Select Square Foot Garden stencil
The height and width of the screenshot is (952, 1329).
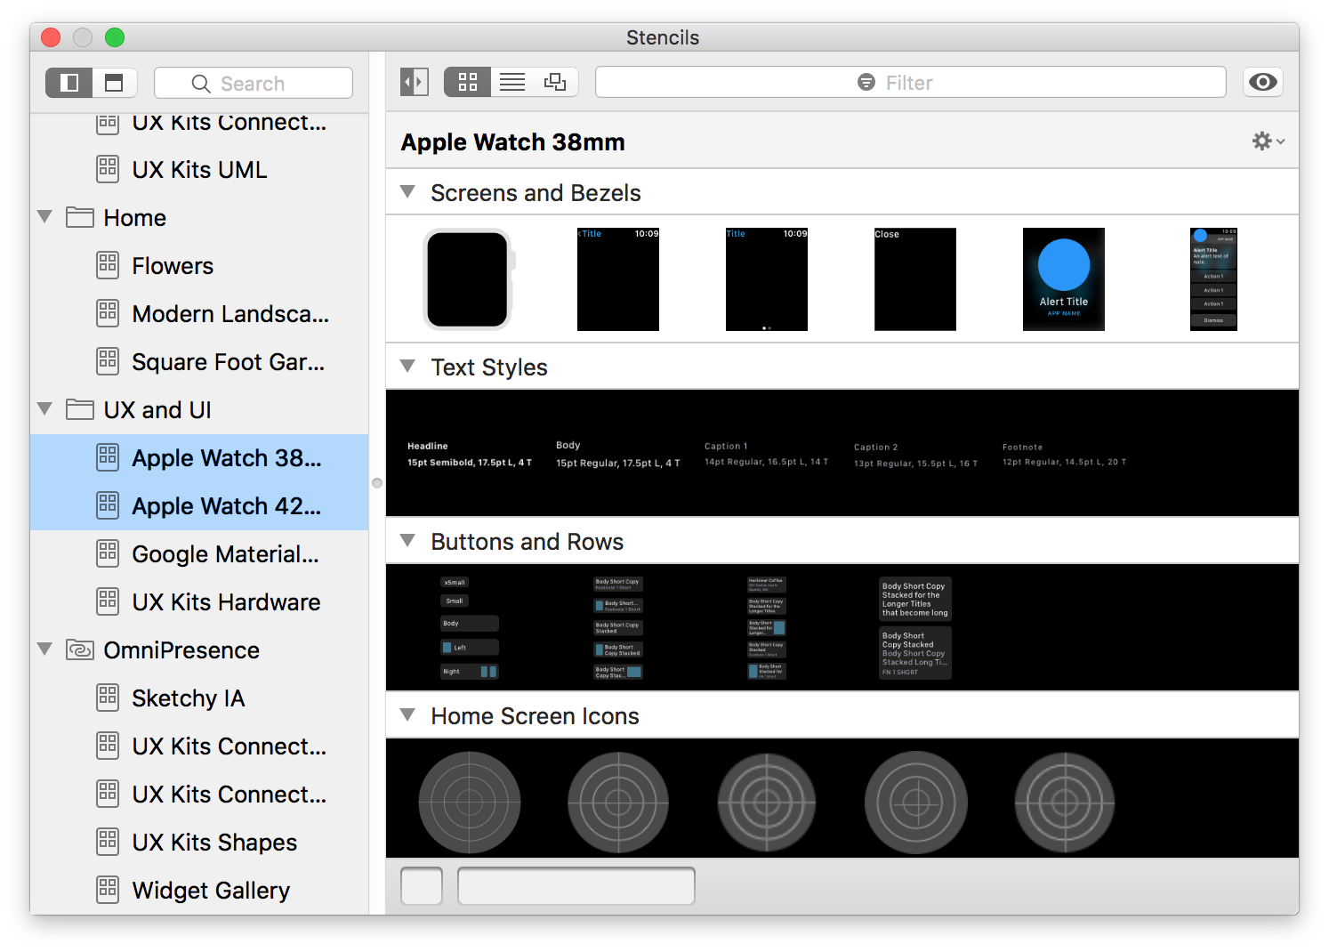click(199, 362)
